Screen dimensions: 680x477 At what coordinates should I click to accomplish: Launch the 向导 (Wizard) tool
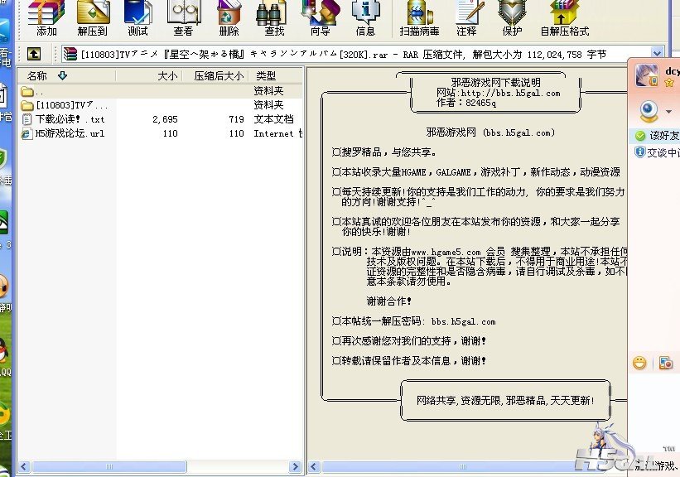tap(320, 17)
